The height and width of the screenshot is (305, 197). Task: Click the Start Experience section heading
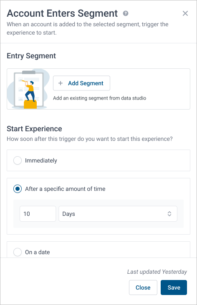pos(34,129)
